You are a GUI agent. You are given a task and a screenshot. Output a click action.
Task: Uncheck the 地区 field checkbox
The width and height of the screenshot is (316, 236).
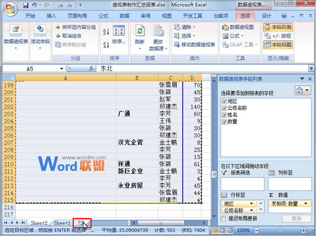point(224,101)
